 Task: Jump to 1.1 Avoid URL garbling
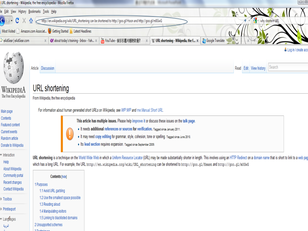52,191
